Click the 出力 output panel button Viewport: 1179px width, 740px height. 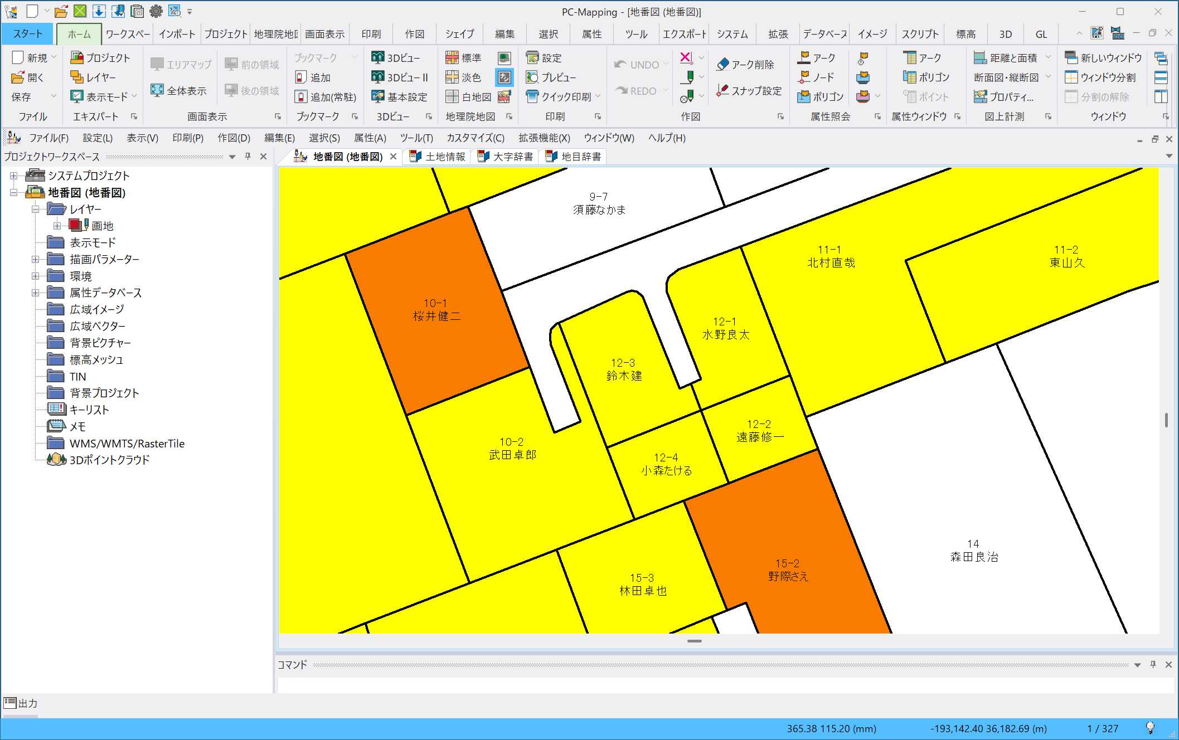tap(21, 703)
